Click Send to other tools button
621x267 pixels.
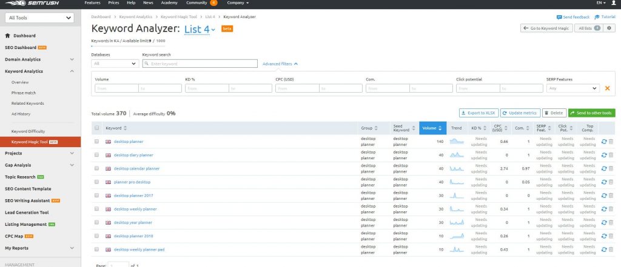click(592, 113)
